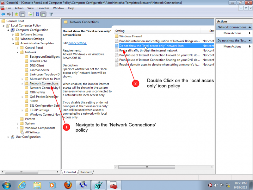Collapse the Computer Configuration node
The width and height of the screenshot is (253, 190).
(x=8, y=30)
